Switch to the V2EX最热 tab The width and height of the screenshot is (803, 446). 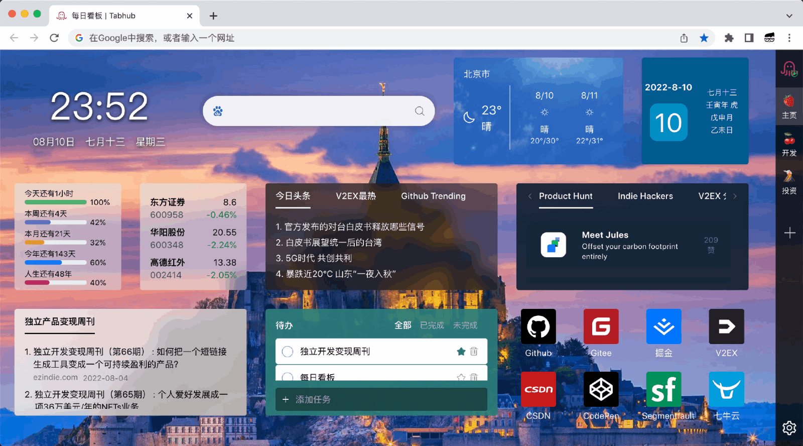tap(356, 196)
